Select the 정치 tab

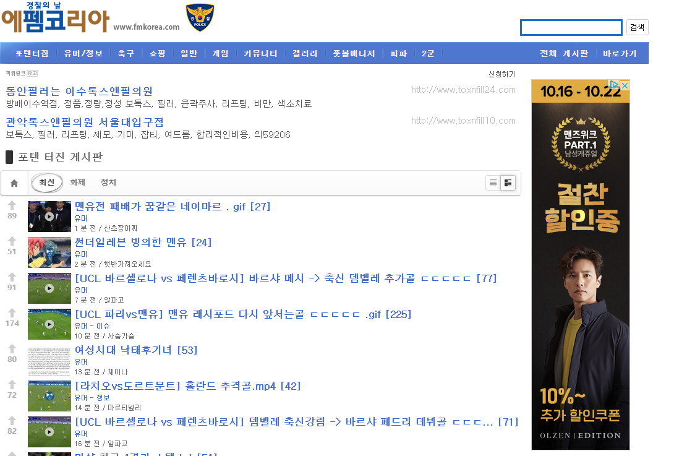click(x=108, y=183)
